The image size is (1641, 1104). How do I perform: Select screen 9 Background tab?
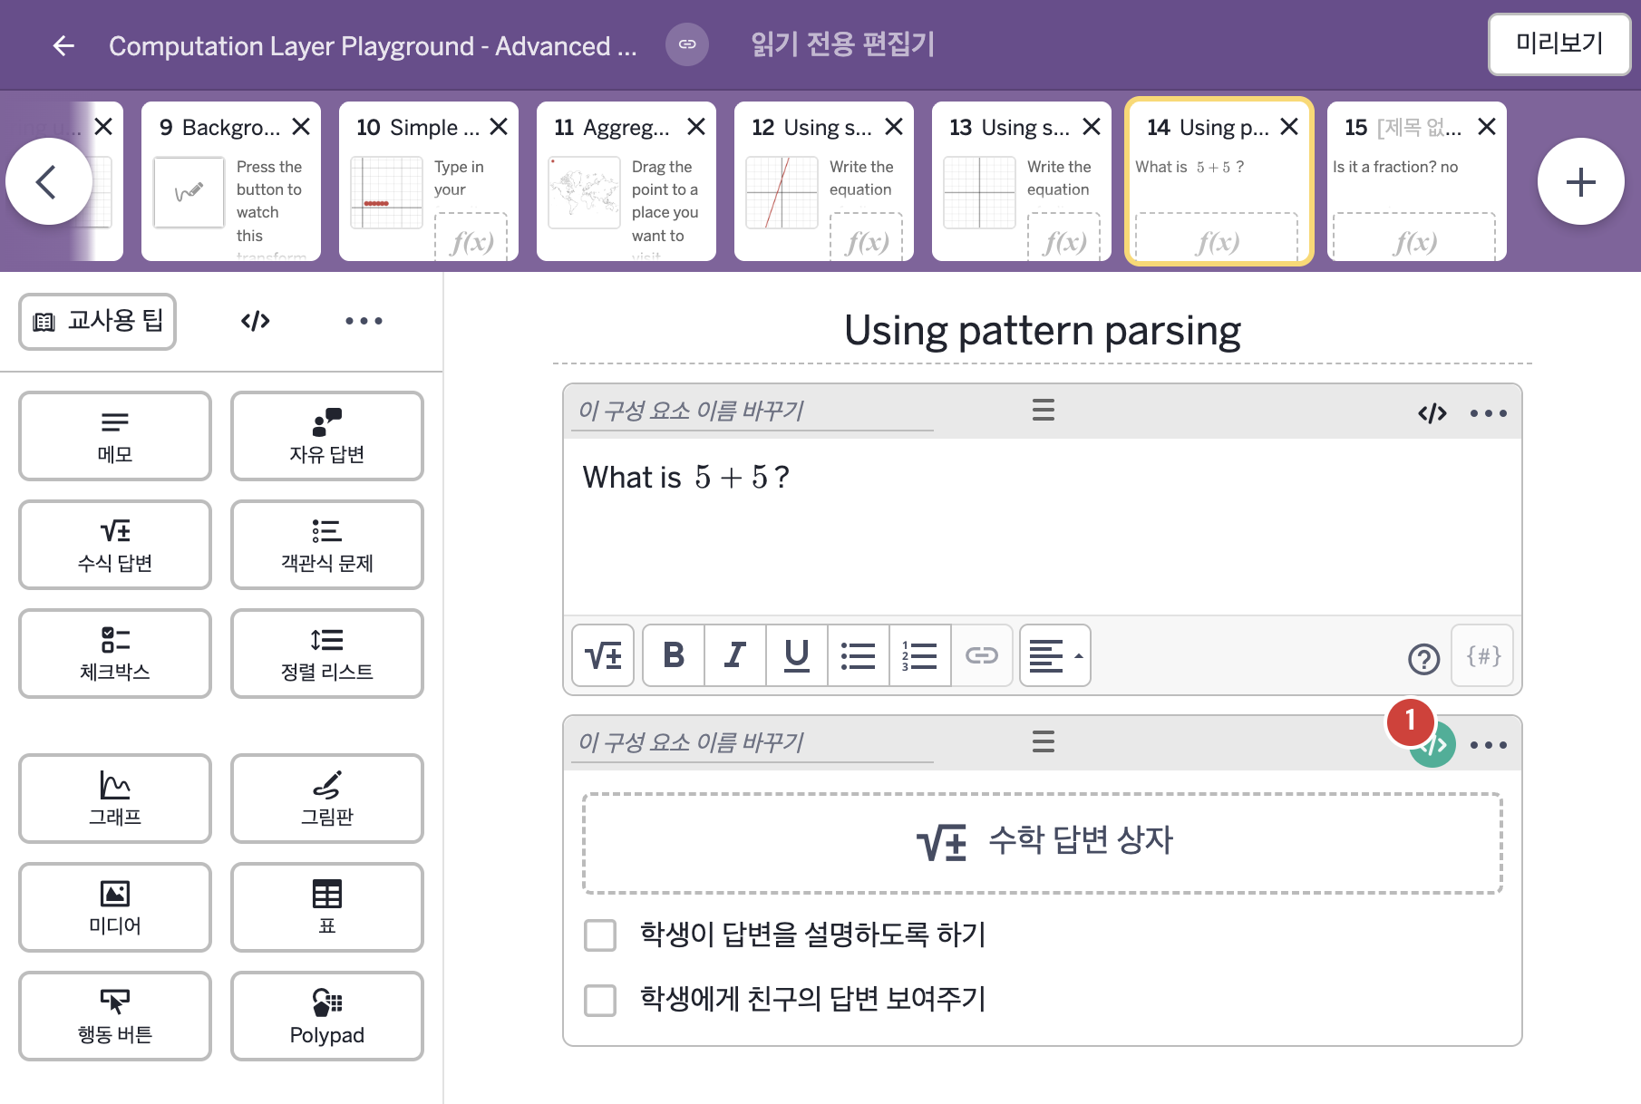click(x=231, y=181)
